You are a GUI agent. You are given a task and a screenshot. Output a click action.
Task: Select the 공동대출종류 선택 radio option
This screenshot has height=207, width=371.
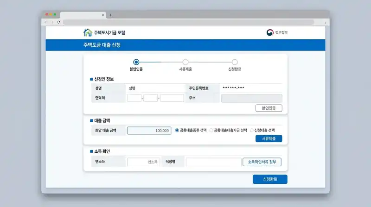click(177, 131)
